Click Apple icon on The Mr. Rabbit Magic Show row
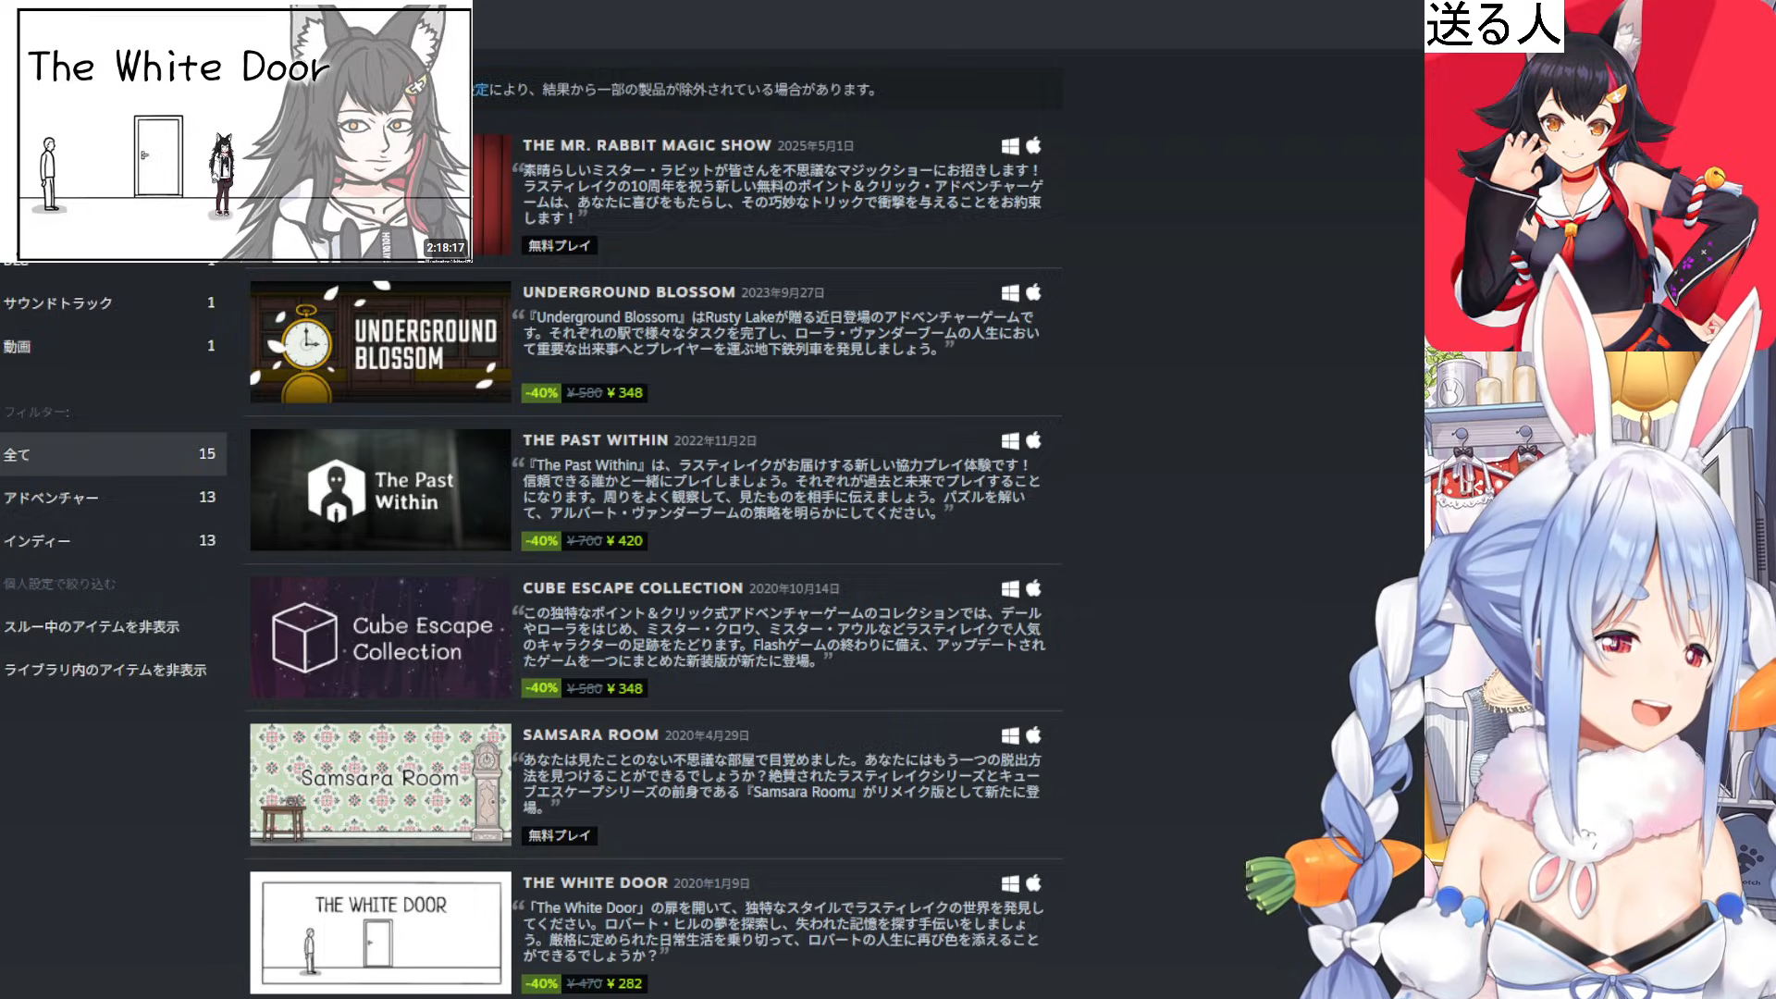The image size is (1776, 999). 1033,145
